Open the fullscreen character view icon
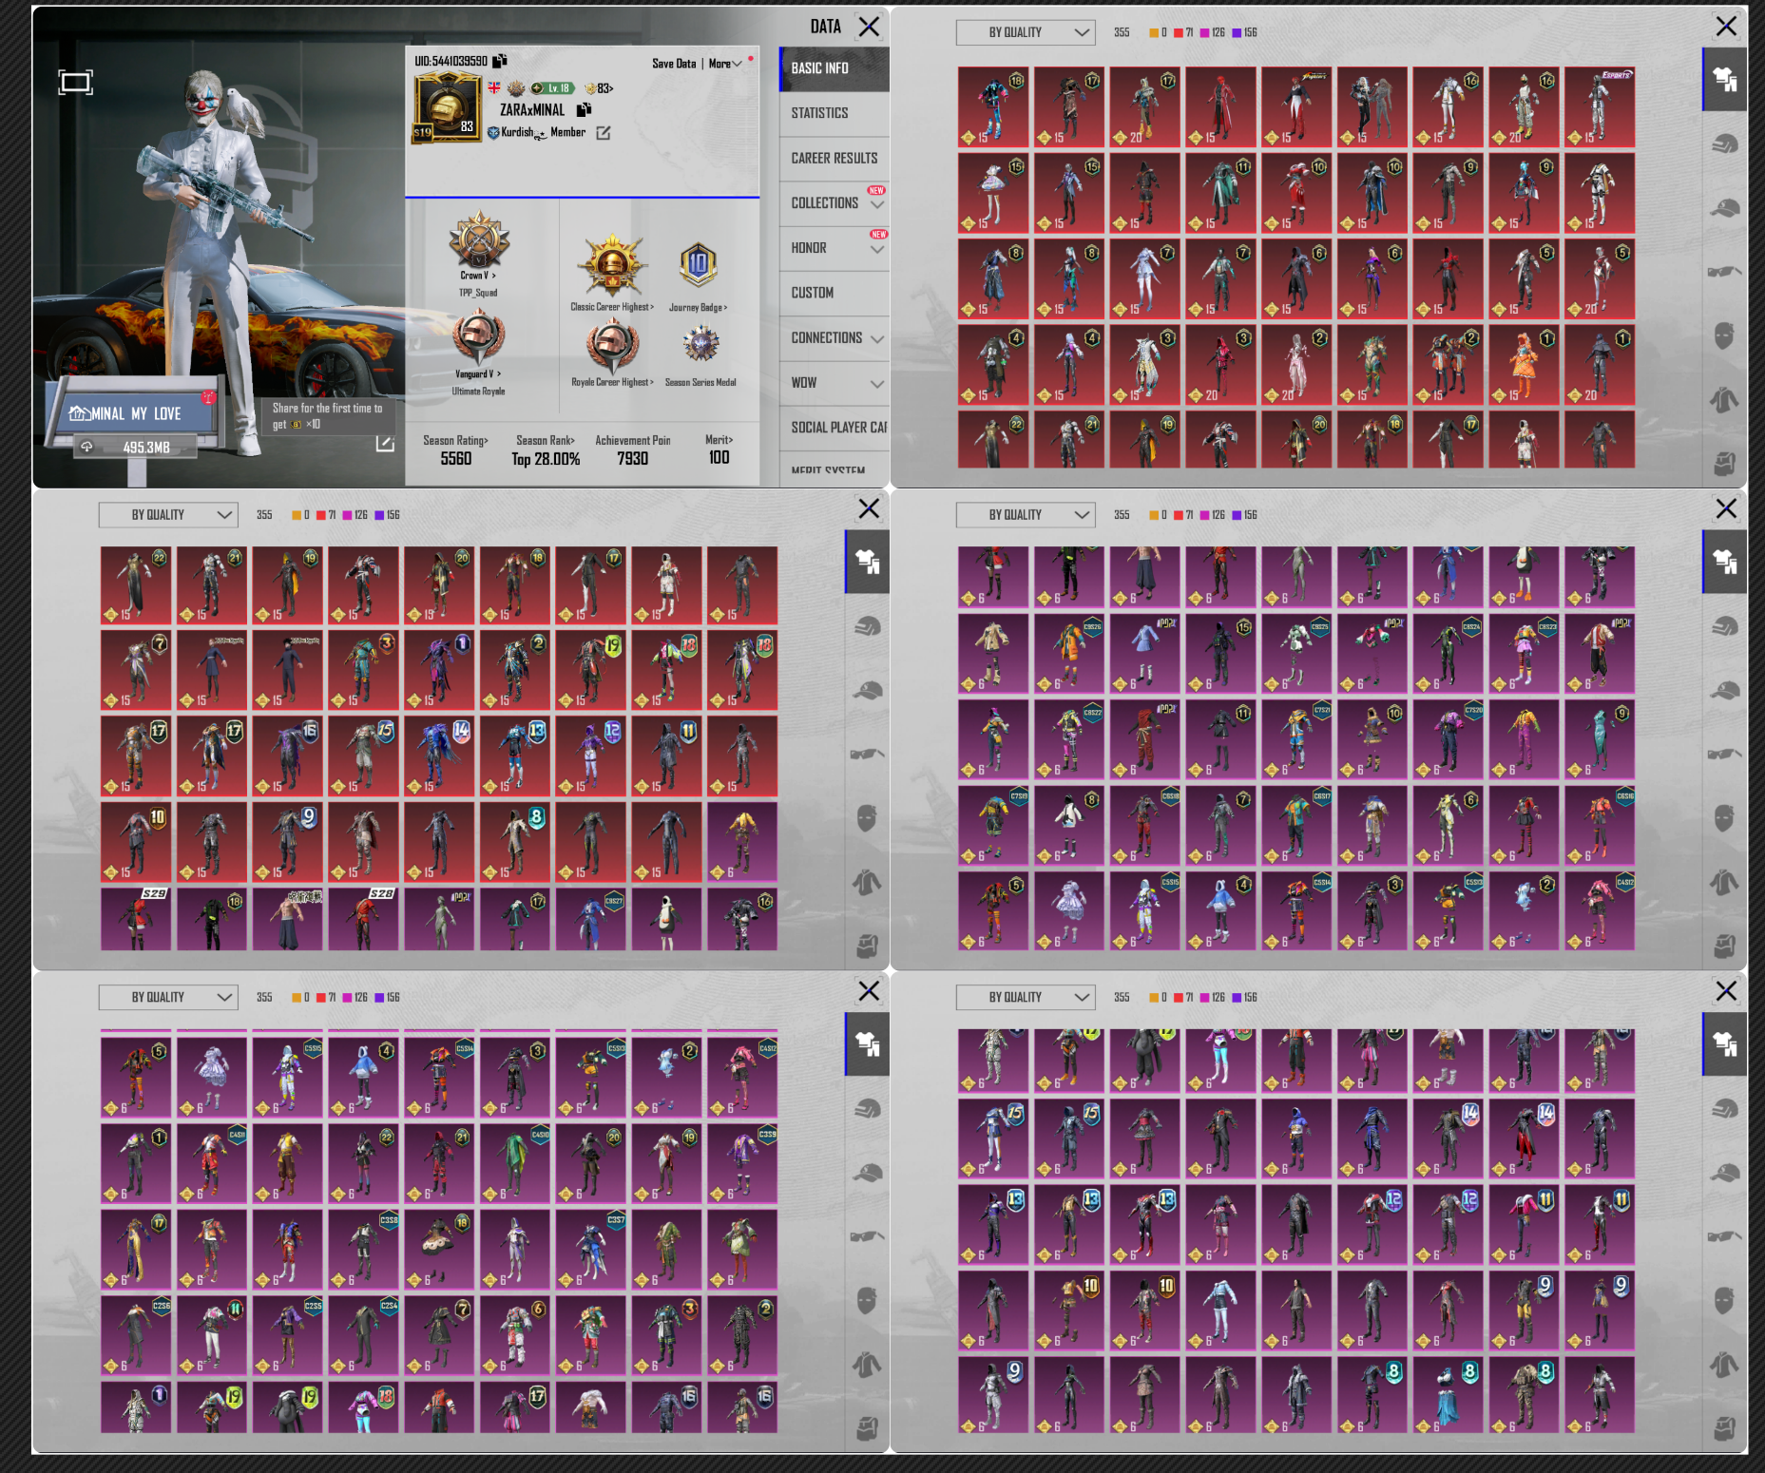1765x1473 pixels. 75,83
